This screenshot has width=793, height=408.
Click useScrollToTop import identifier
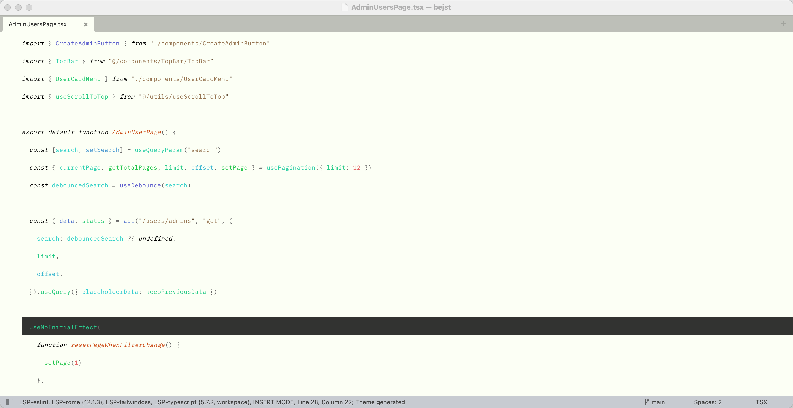click(x=82, y=96)
